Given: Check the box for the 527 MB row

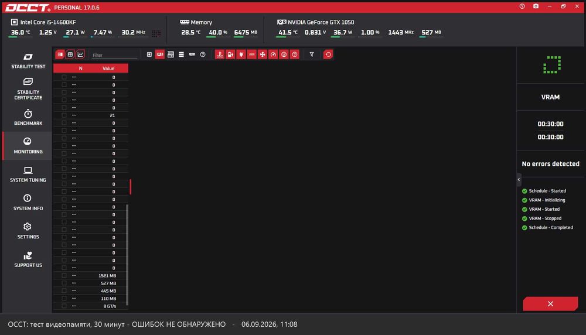Looking at the screenshot, I should tap(64, 283).
